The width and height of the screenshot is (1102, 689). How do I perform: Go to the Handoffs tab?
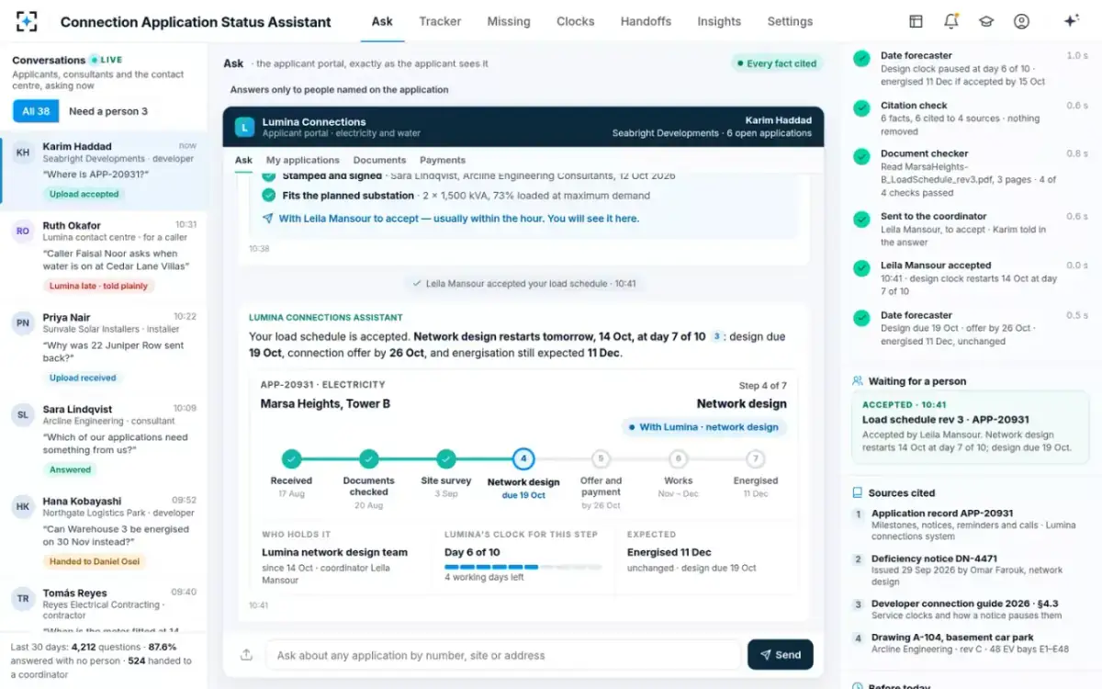pyautogui.click(x=646, y=21)
